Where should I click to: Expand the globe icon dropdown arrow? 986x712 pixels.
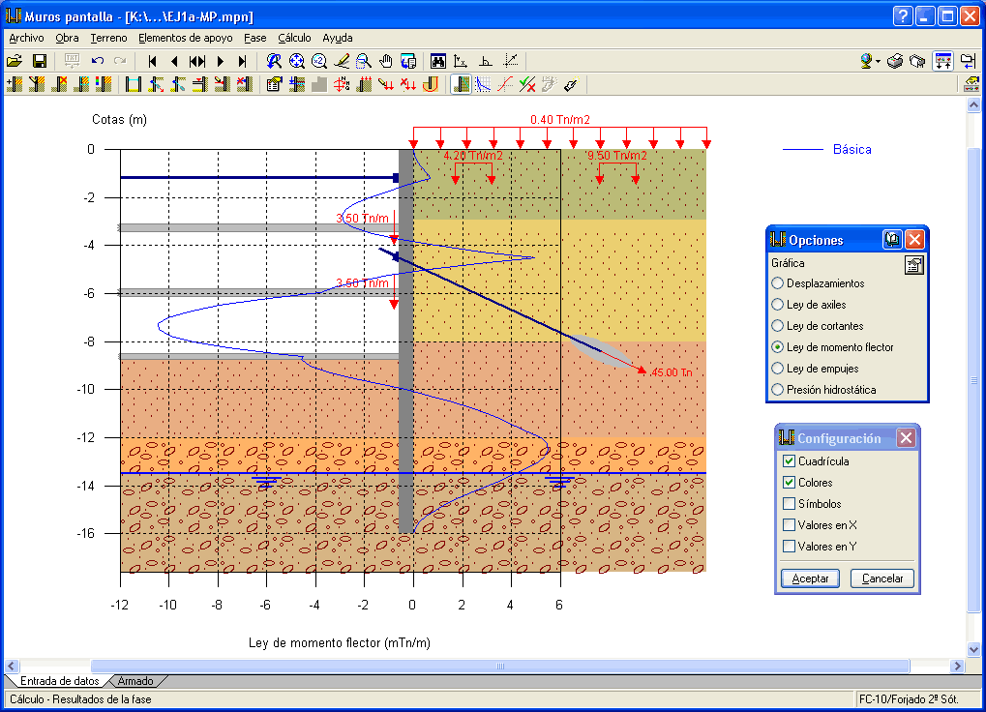click(x=878, y=61)
